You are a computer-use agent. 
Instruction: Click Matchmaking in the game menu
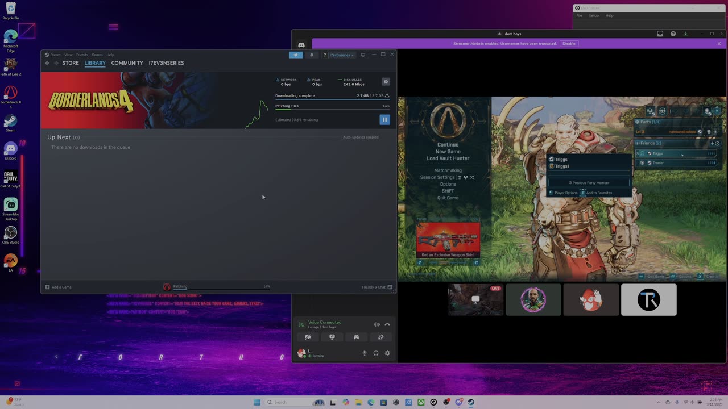(448, 170)
